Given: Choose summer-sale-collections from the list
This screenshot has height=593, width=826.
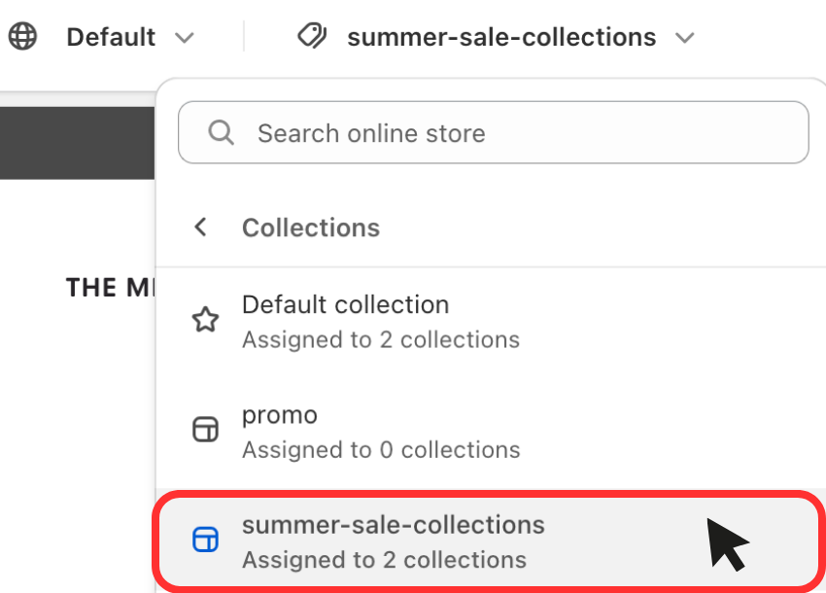Looking at the screenshot, I should (490, 541).
